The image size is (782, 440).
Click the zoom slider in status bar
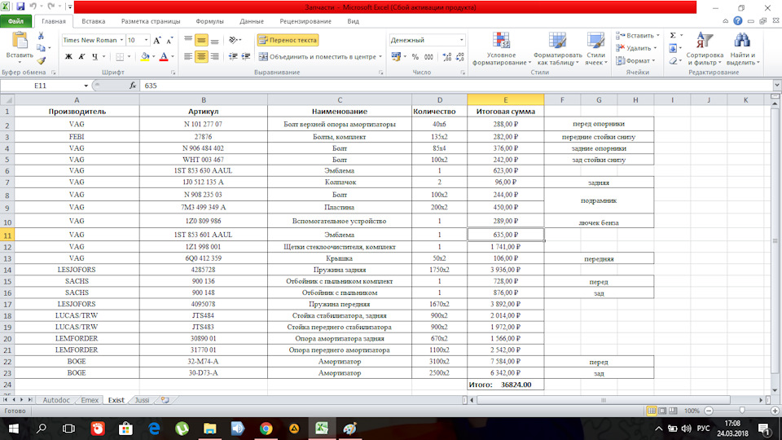click(742, 411)
